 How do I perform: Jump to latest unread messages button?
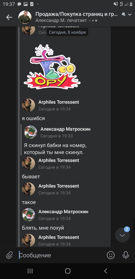(122, 235)
